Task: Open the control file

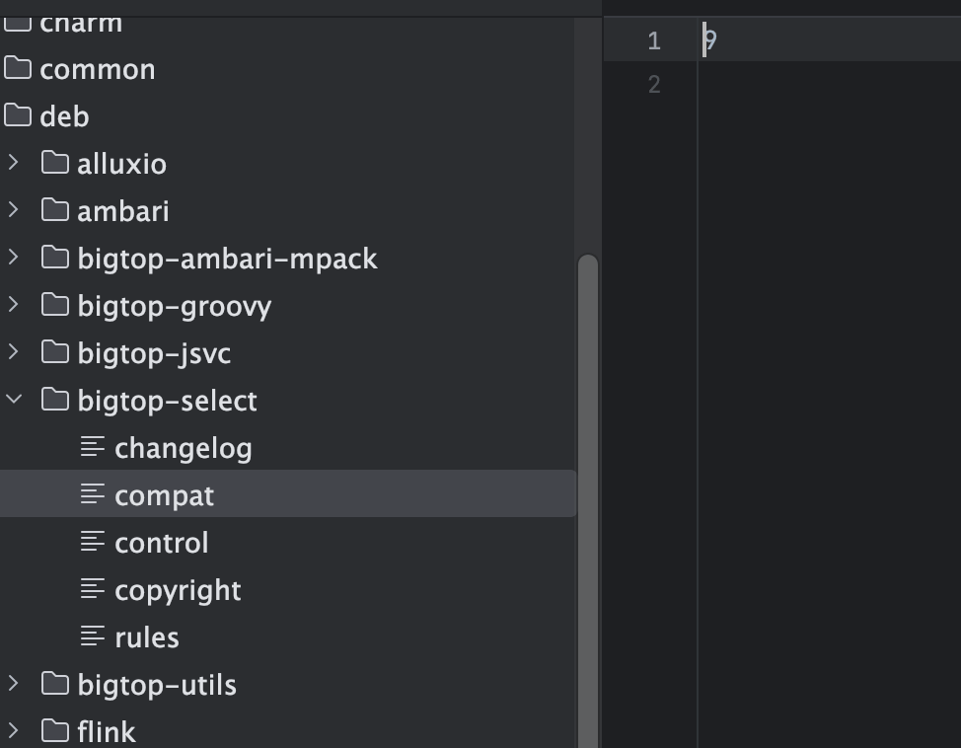Action: click(162, 543)
